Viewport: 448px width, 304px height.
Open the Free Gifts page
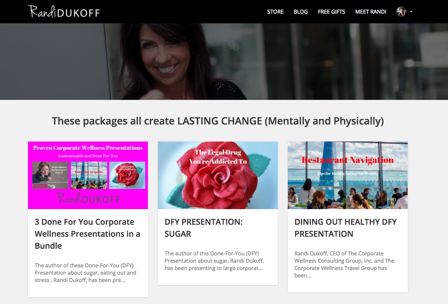coord(331,12)
